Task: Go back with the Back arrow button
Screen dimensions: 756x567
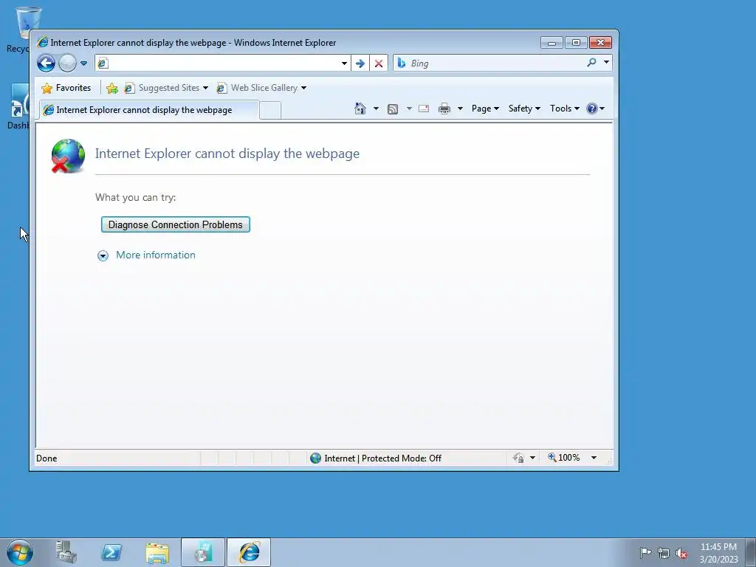Action: point(47,63)
